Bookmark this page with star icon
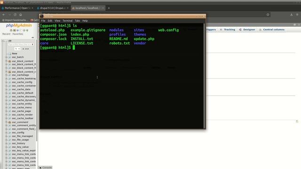The image size is (301, 169). [268, 15]
